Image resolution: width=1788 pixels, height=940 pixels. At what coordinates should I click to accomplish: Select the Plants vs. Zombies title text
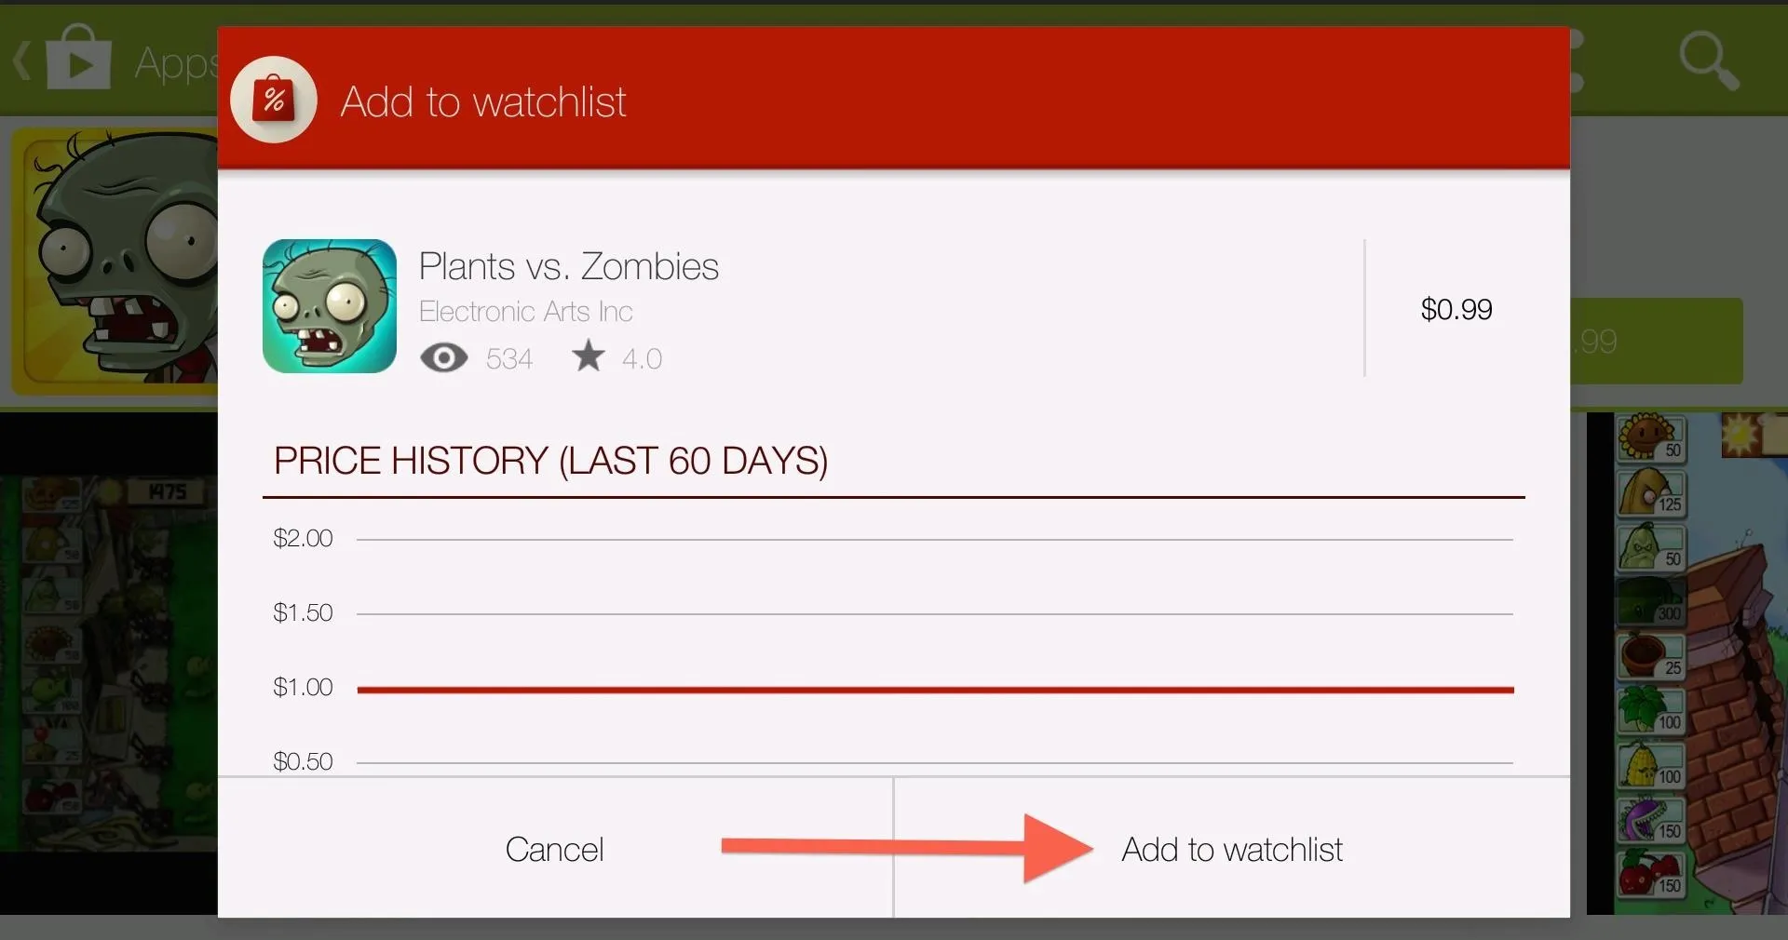tap(569, 266)
